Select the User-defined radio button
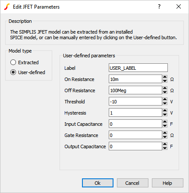 point(28,72)
